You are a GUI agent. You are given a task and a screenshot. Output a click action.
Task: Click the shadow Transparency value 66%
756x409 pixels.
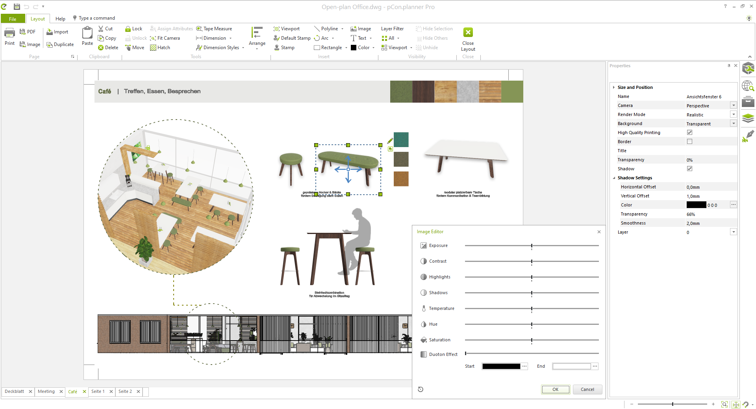click(691, 214)
